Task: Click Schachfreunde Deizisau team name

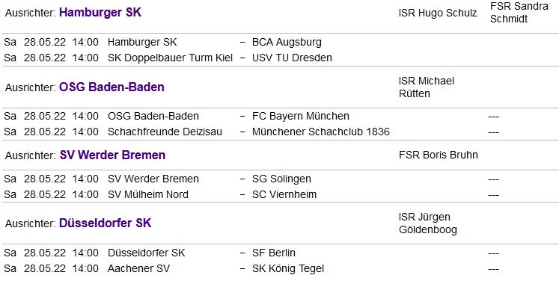Action: pos(165,132)
